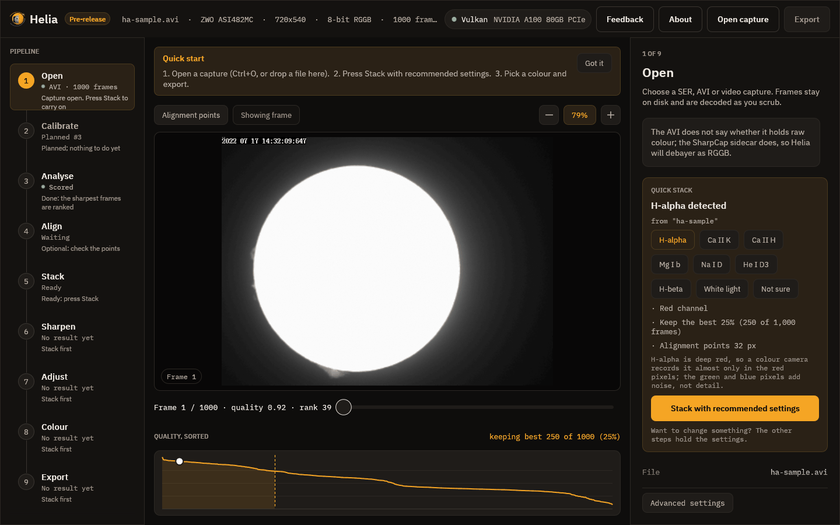This screenshot has height=525, width=840.
Task: Open the Feedback dialog
Action: click(x=625, y=19)
